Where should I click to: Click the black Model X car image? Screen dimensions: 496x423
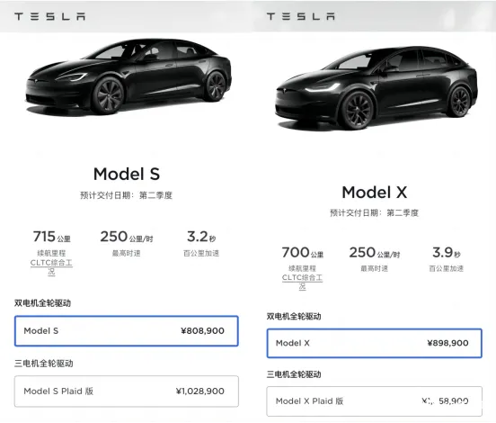tap(376, 88)
